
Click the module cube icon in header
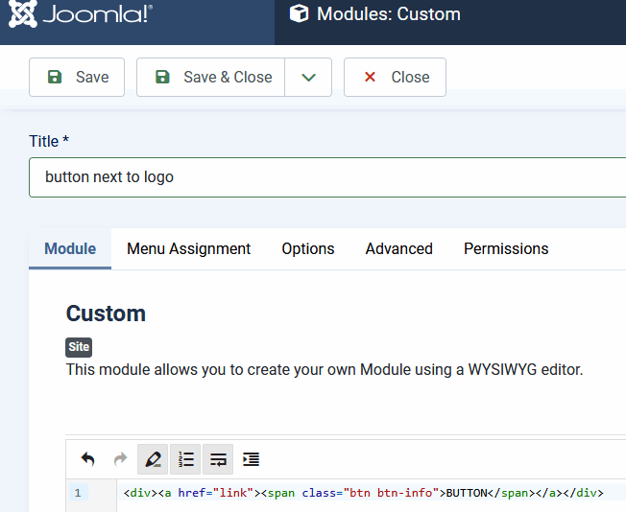[x=300, y=14]
